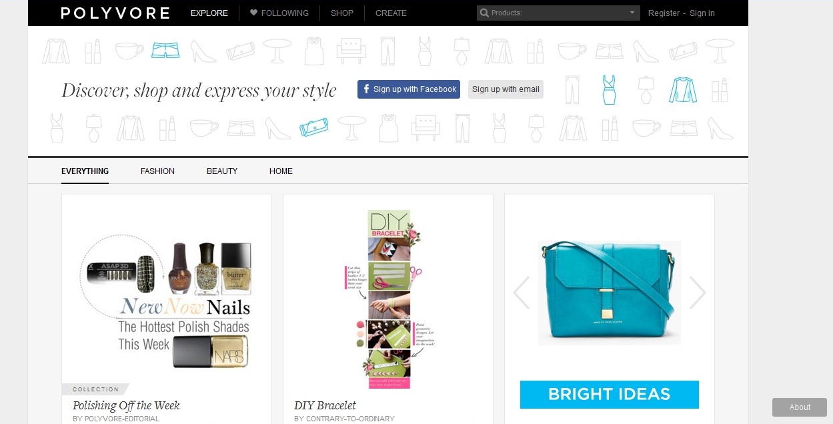Viewport: 833px width, 424px height.
Task: Open the DIY Bracelet thumbnail
Action: (x=388, y=299)
